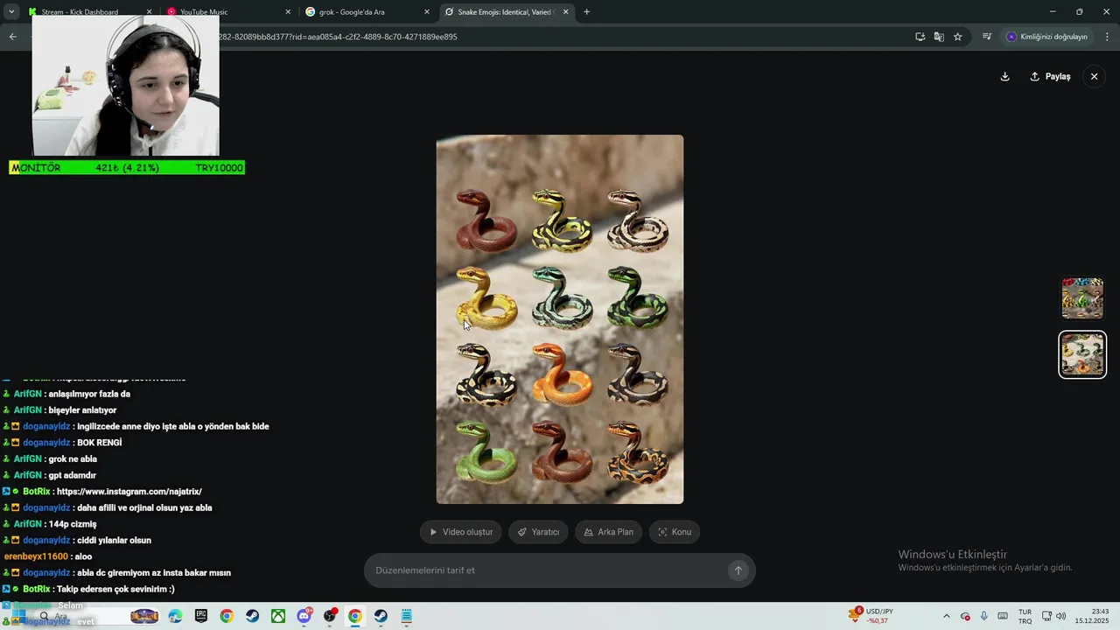This screenshot has width=1120, height=630.
Task: Open Chrome three-dot menu
Action: (1107, 37)
